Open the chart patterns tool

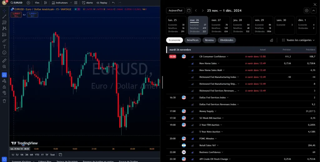click(x=4, y=28)
